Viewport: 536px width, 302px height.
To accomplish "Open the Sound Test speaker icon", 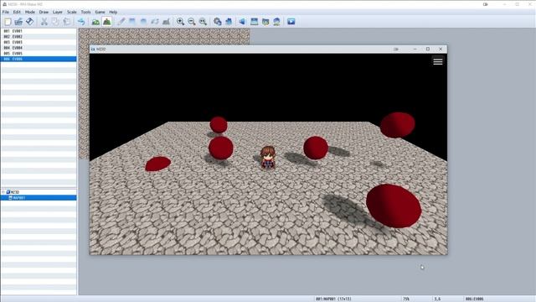I will 242,22.
